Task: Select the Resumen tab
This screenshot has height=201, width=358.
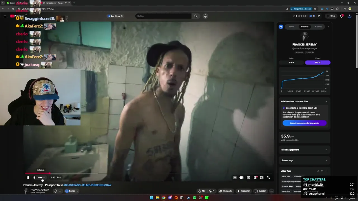Action: click(305, 27)
